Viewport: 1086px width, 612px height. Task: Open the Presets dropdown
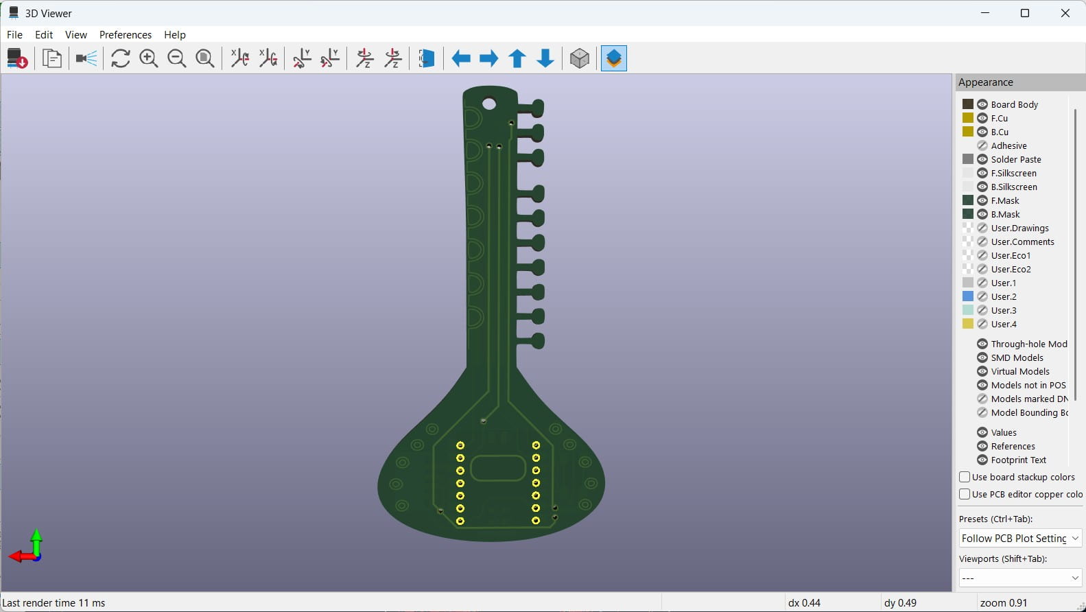[1020, 538]
